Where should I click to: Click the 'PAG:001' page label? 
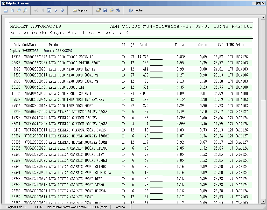pos(242,26)
